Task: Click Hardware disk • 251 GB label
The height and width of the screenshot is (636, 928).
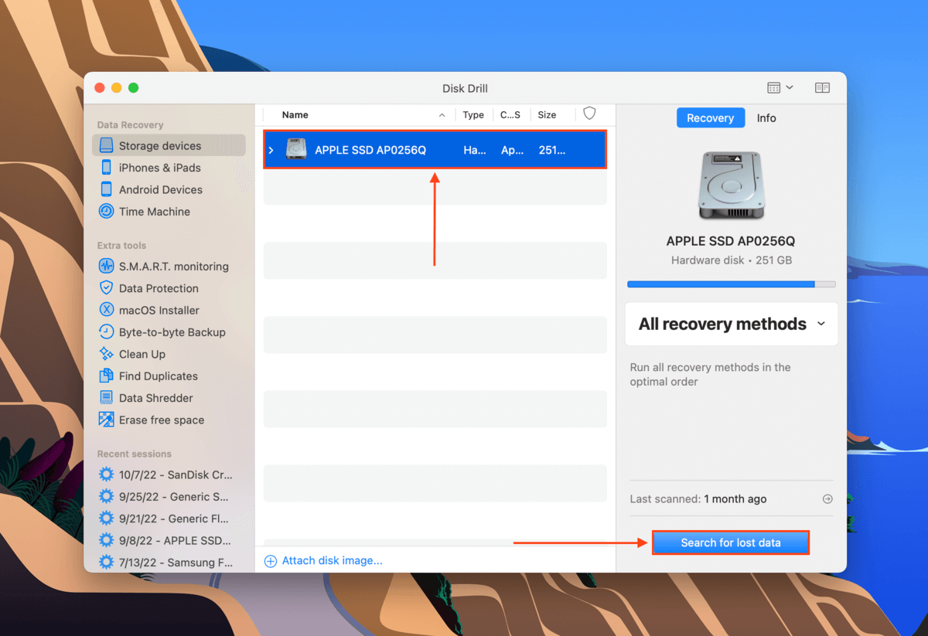Action: (731, 260)
